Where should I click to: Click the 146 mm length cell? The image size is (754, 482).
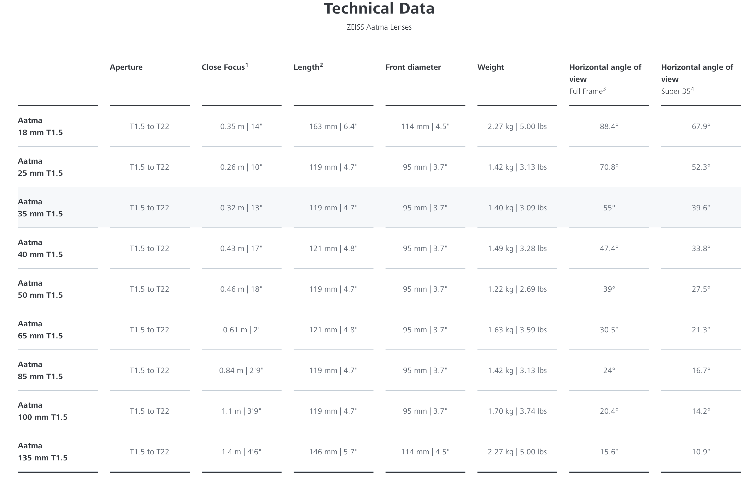[333, 452]
